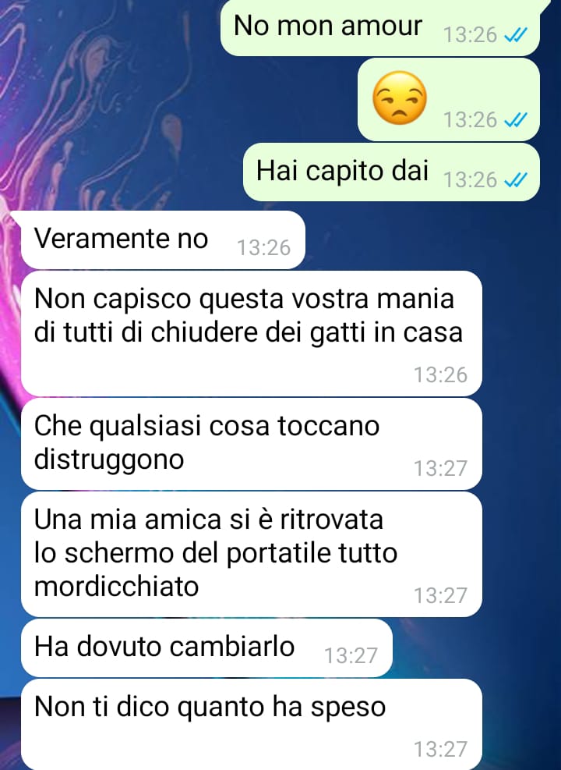
Task: Click the timestamp under 'Non ti dico quanto ha speso'
Action: pyautogui.click(x=441, y=750)
